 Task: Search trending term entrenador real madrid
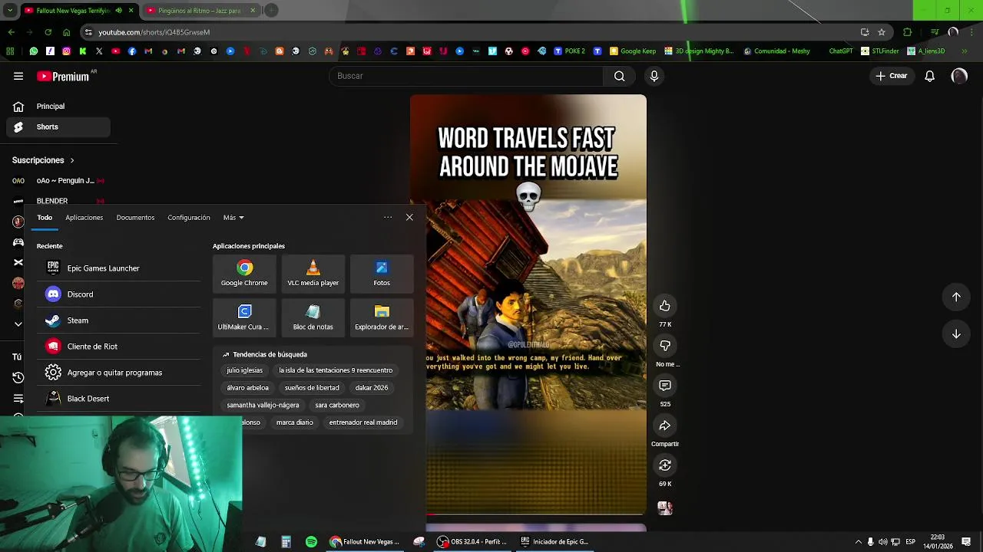[363, 422]
